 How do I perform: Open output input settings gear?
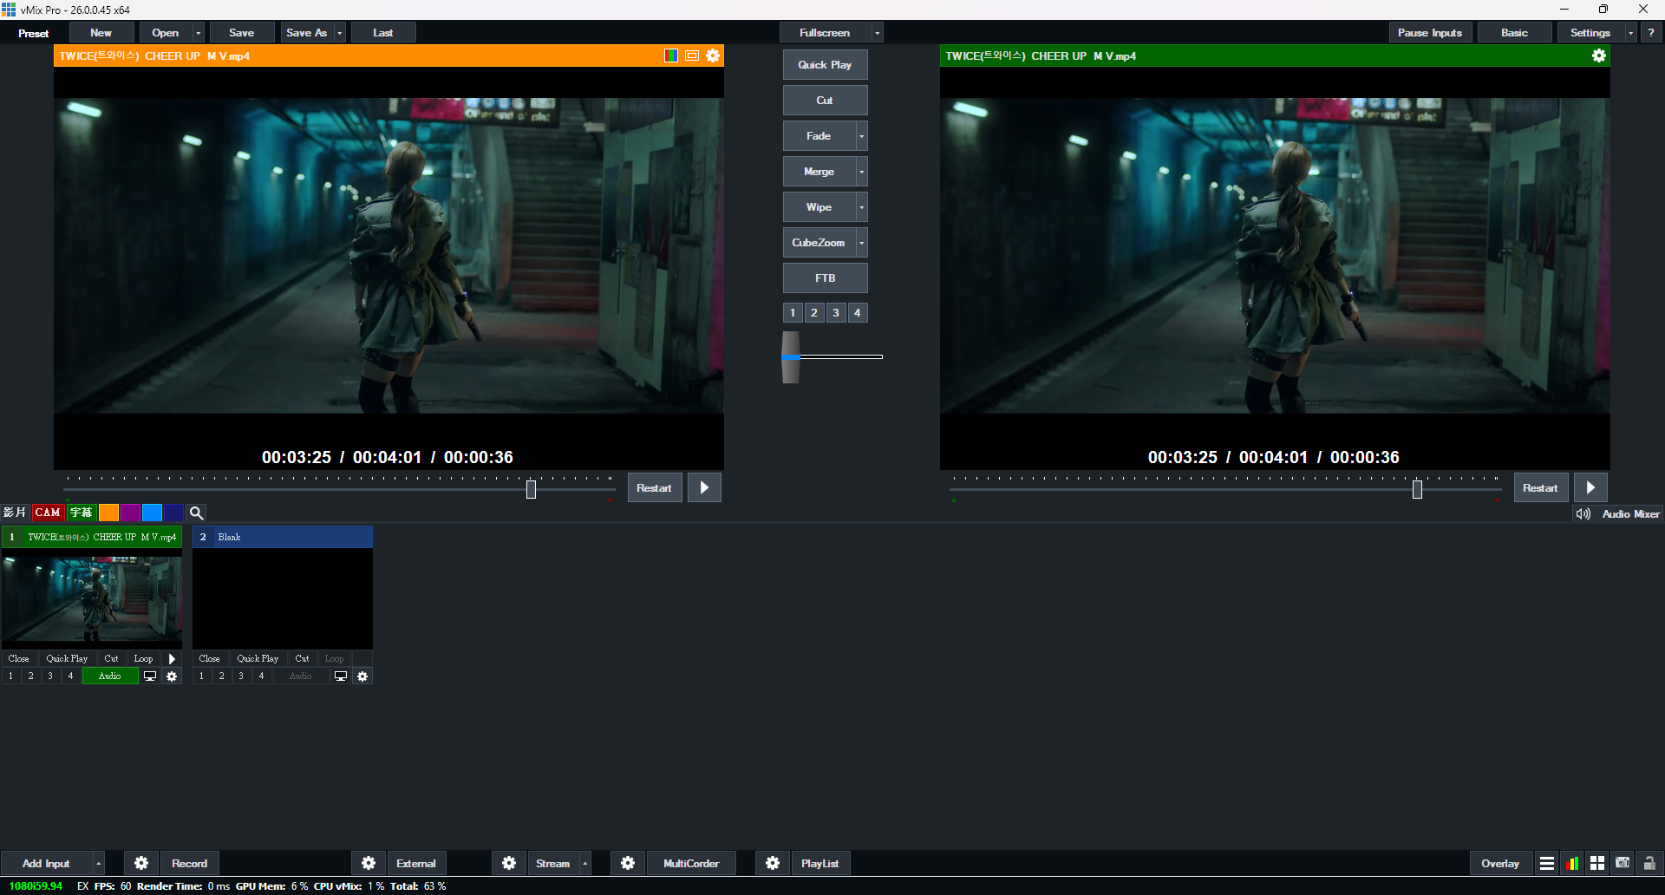[x=1599, y=56]
